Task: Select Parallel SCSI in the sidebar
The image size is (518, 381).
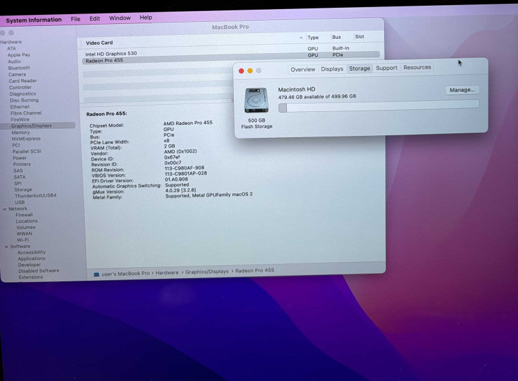Action: click(x=27, y=151)
